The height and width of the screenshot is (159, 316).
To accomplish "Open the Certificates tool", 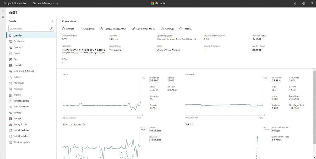I will pyautogui.click(x=31, y=41).
